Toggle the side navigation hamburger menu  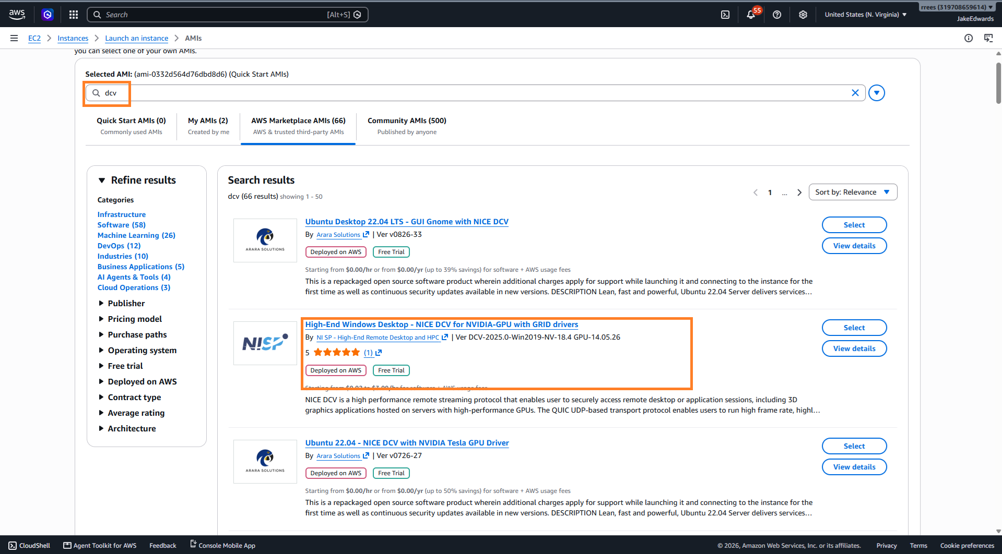[14, 38]
